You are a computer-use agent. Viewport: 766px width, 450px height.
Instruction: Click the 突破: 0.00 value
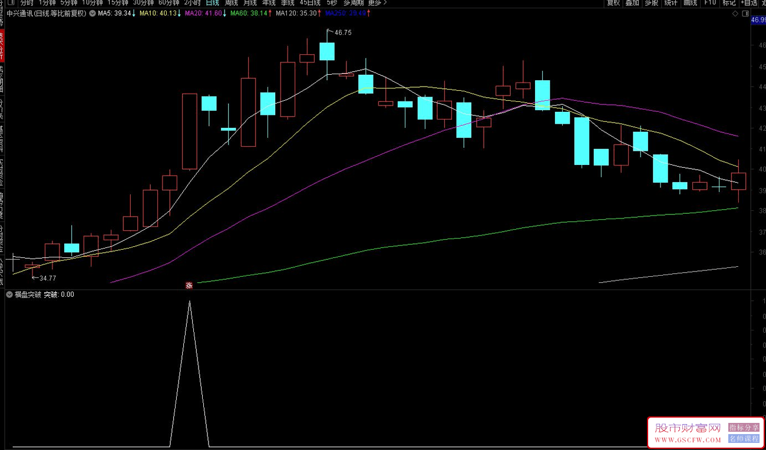[x=59, y=295]
